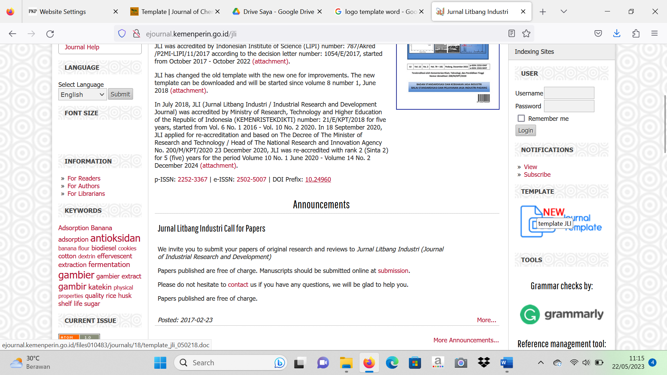
Task: Open the Journal Help link
Action: pyautogui.click(x=82, y=47)
